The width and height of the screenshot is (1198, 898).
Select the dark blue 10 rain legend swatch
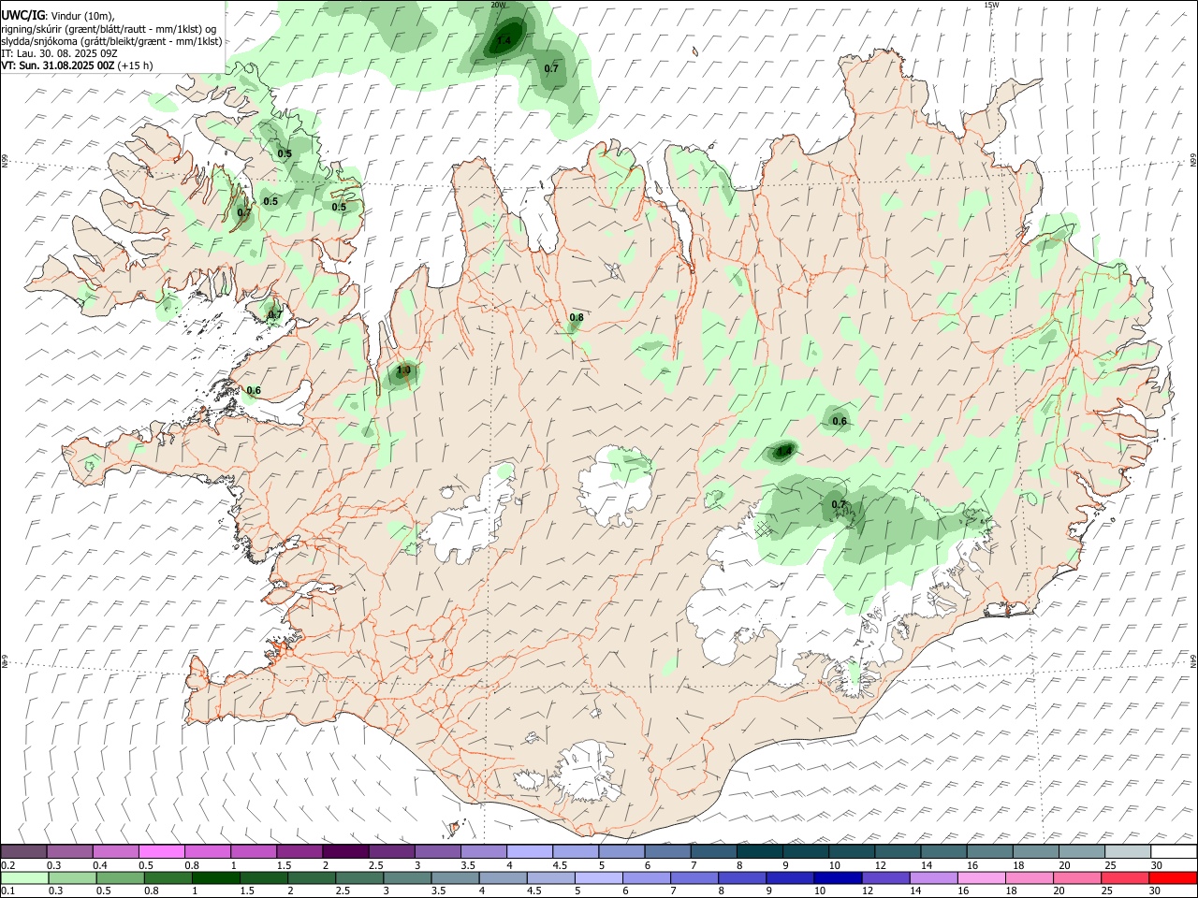click(838, 878)
